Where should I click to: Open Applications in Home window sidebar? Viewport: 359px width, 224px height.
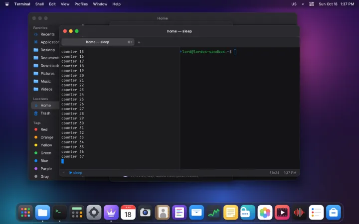click(45, 42)
